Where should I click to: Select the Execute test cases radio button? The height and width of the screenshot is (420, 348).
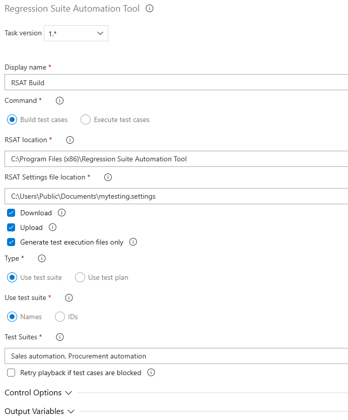coord(85,119)
